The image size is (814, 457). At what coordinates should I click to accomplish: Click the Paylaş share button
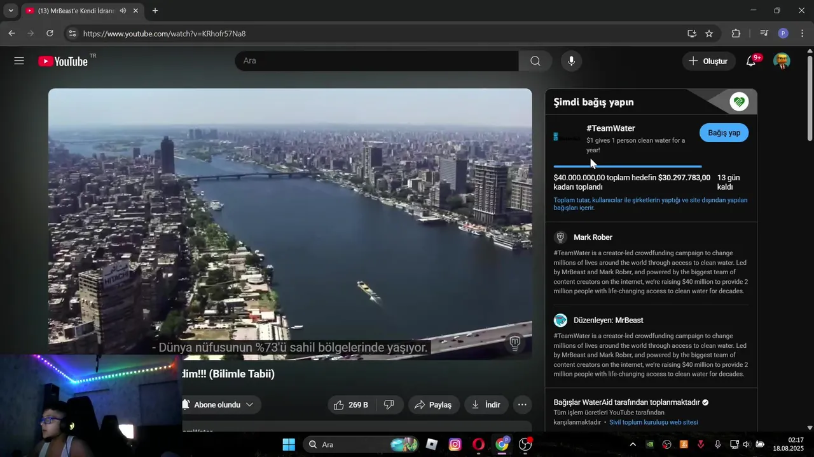click(x=433, y=405)
